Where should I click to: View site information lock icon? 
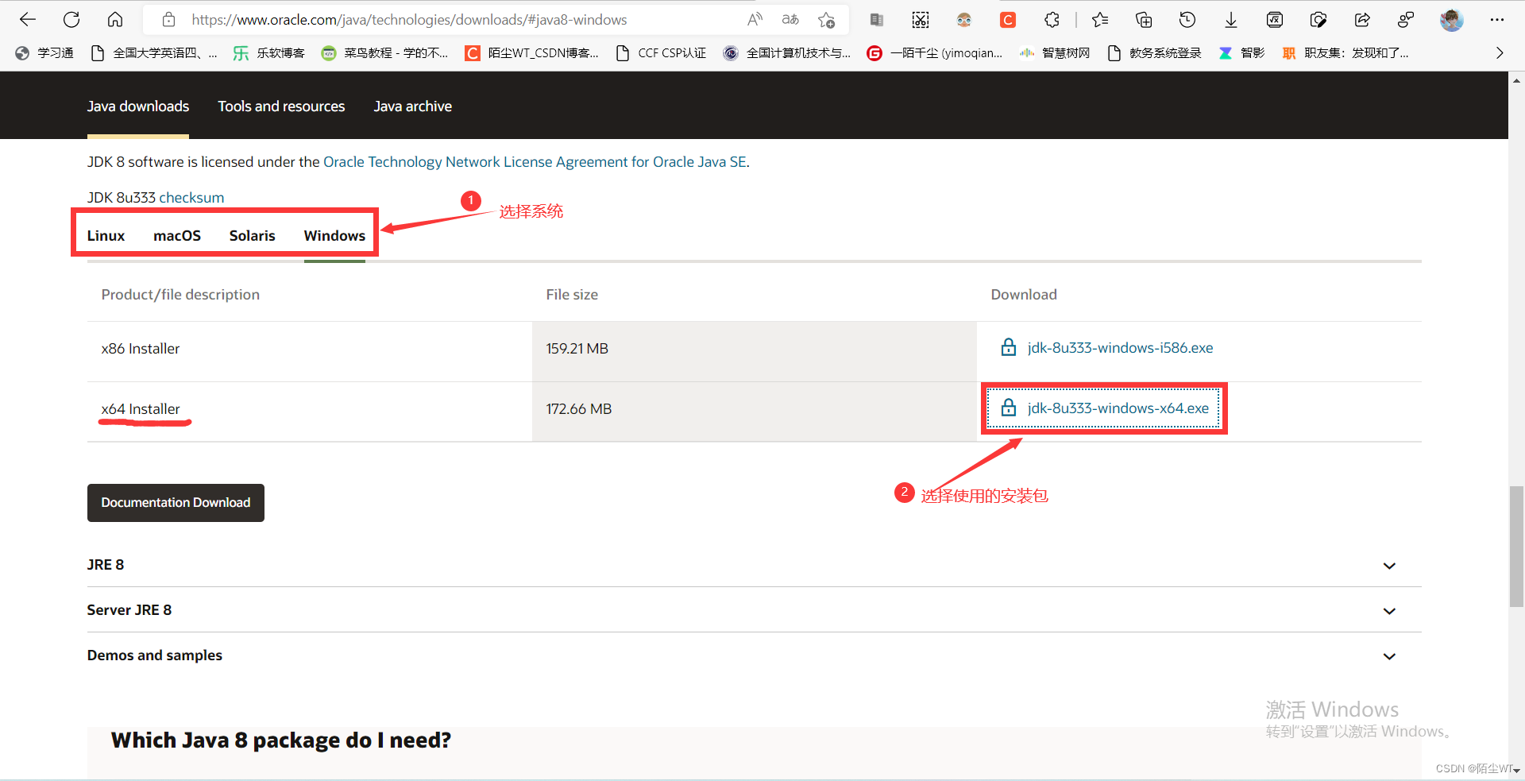tap(168, 20)
